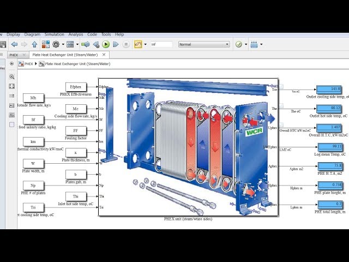Click the Area box palette icon

pos(12,124)
